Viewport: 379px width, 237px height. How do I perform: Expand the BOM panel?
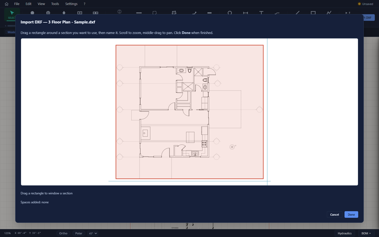[366, 233]
